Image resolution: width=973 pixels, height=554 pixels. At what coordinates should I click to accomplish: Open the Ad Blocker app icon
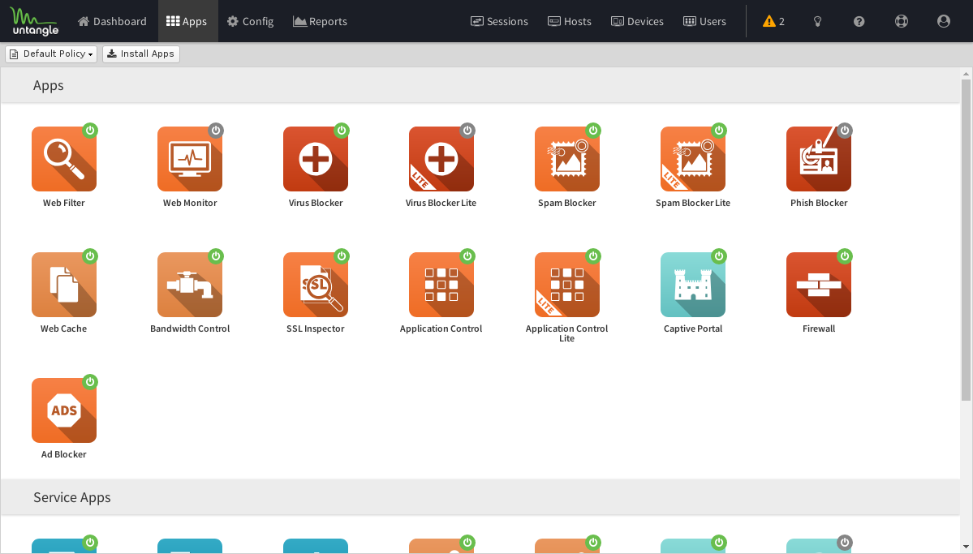(x=64, y=410)
